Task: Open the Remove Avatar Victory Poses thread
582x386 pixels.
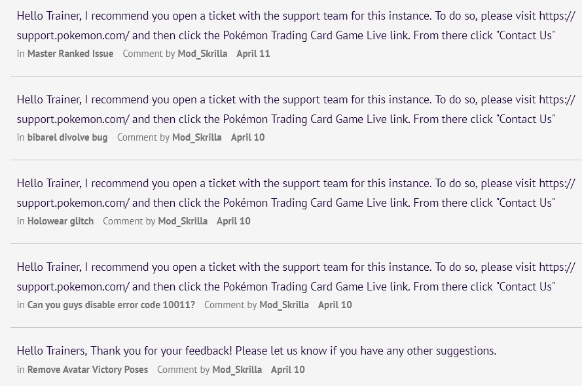Action: [x=88, y=370]
